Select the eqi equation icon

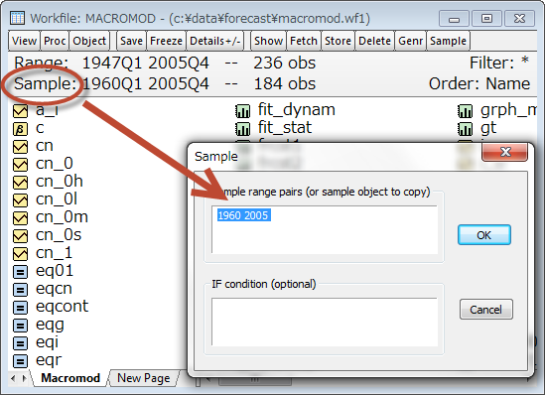(x=20, y=343)
